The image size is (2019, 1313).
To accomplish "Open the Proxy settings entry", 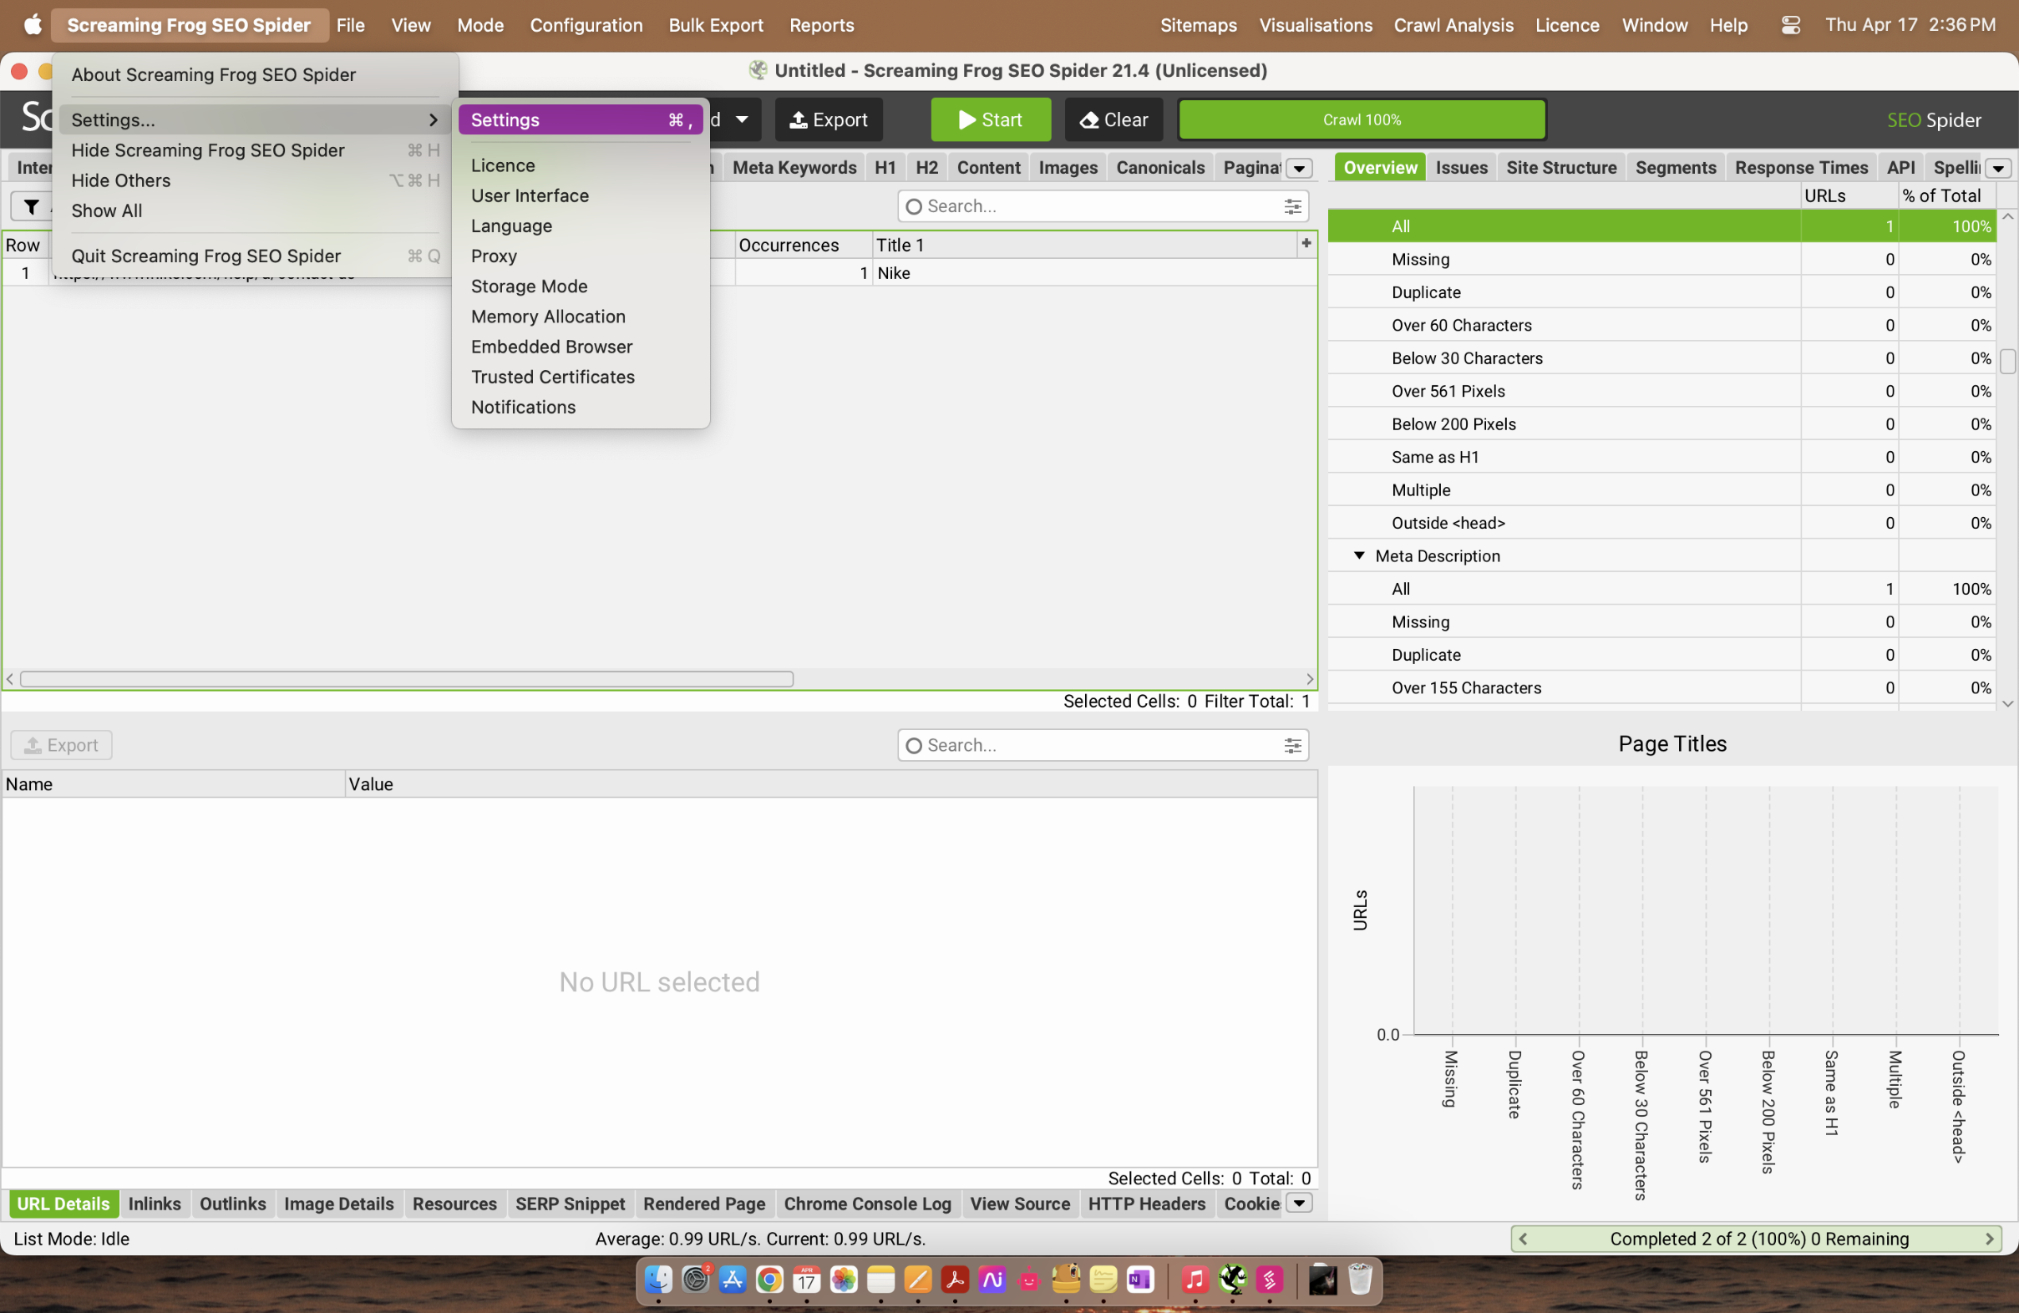I will [x=494, y=256].
